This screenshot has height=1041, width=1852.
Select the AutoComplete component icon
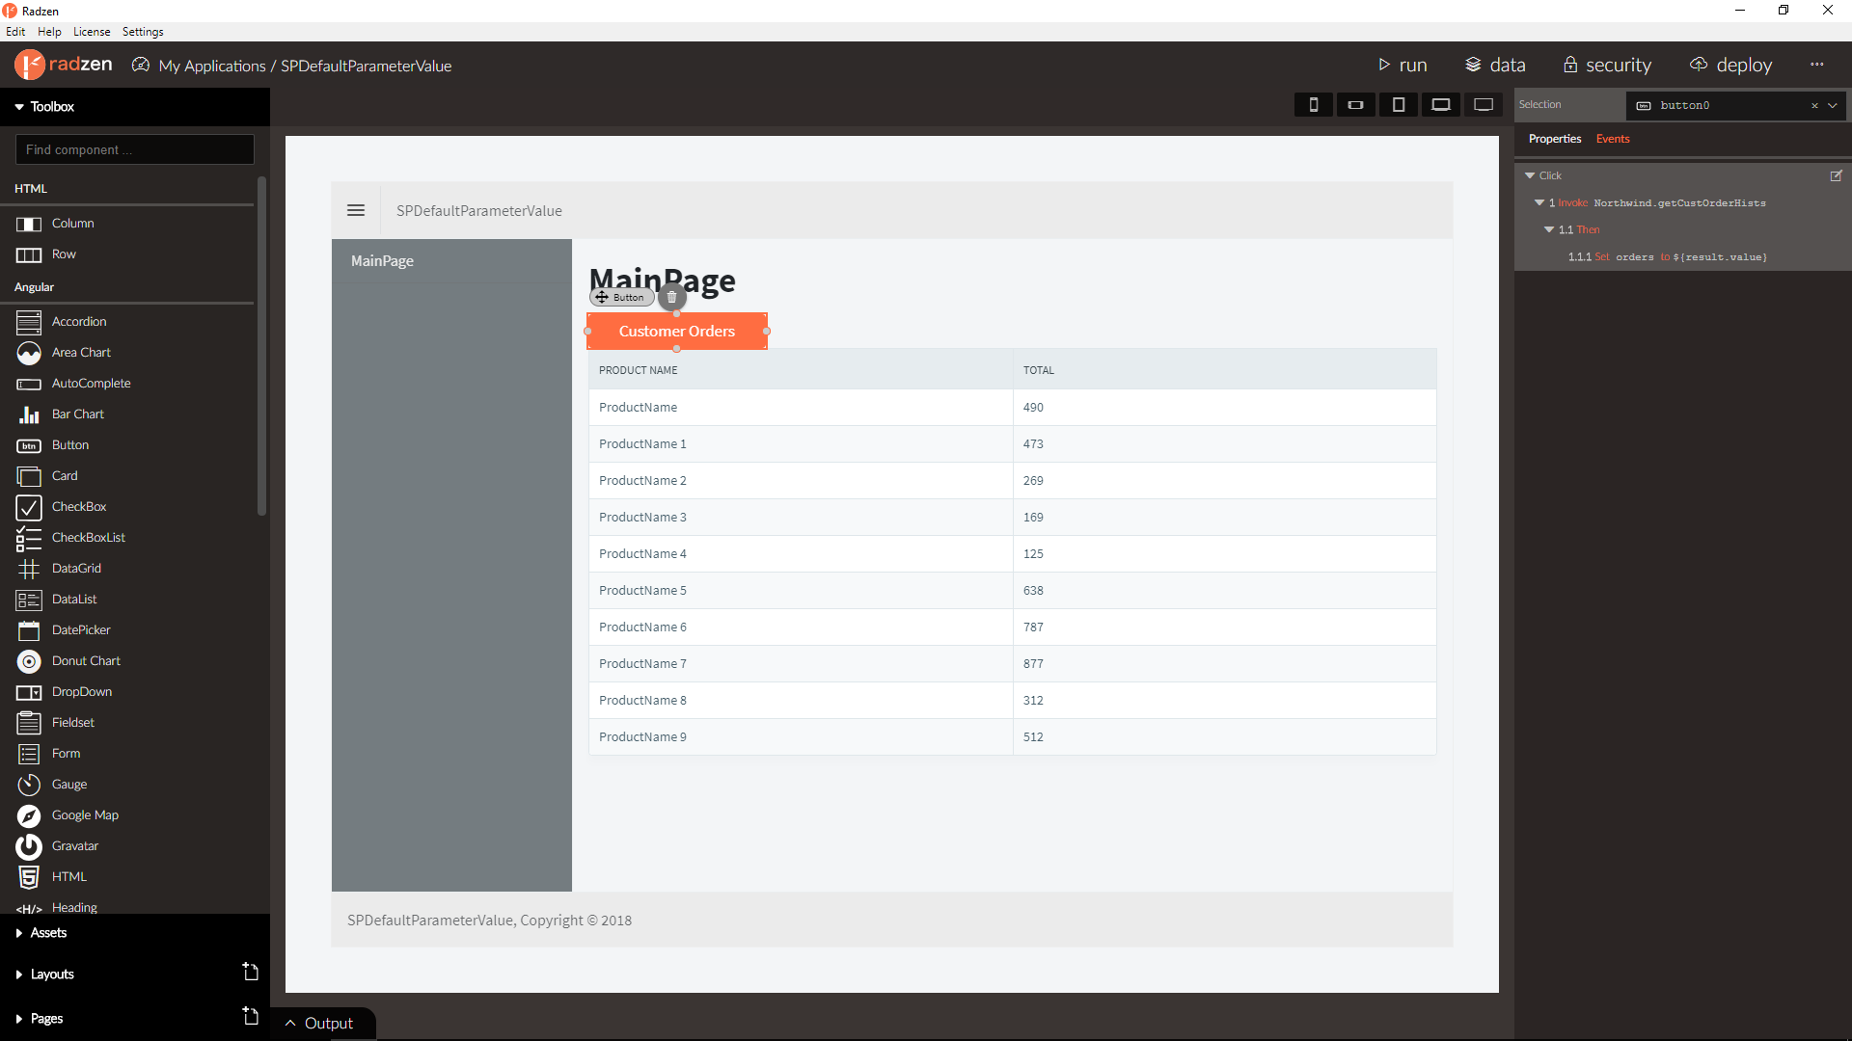pos(29,384)
